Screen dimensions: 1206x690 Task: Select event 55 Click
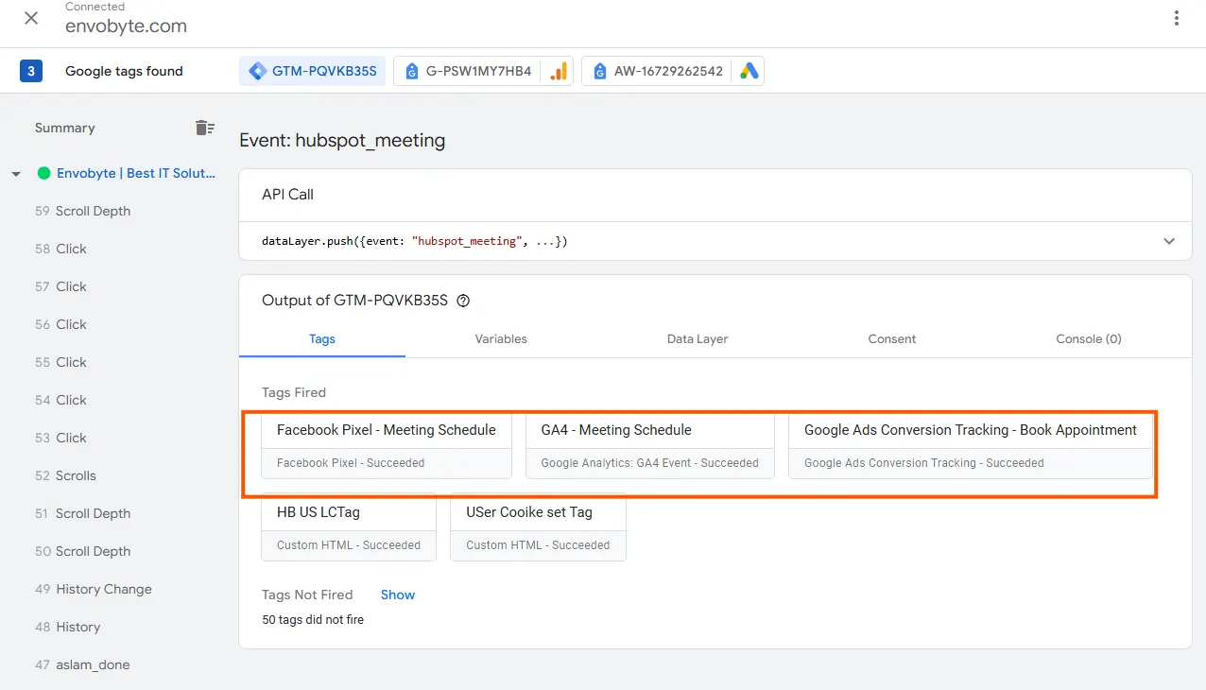coord(60,362)
